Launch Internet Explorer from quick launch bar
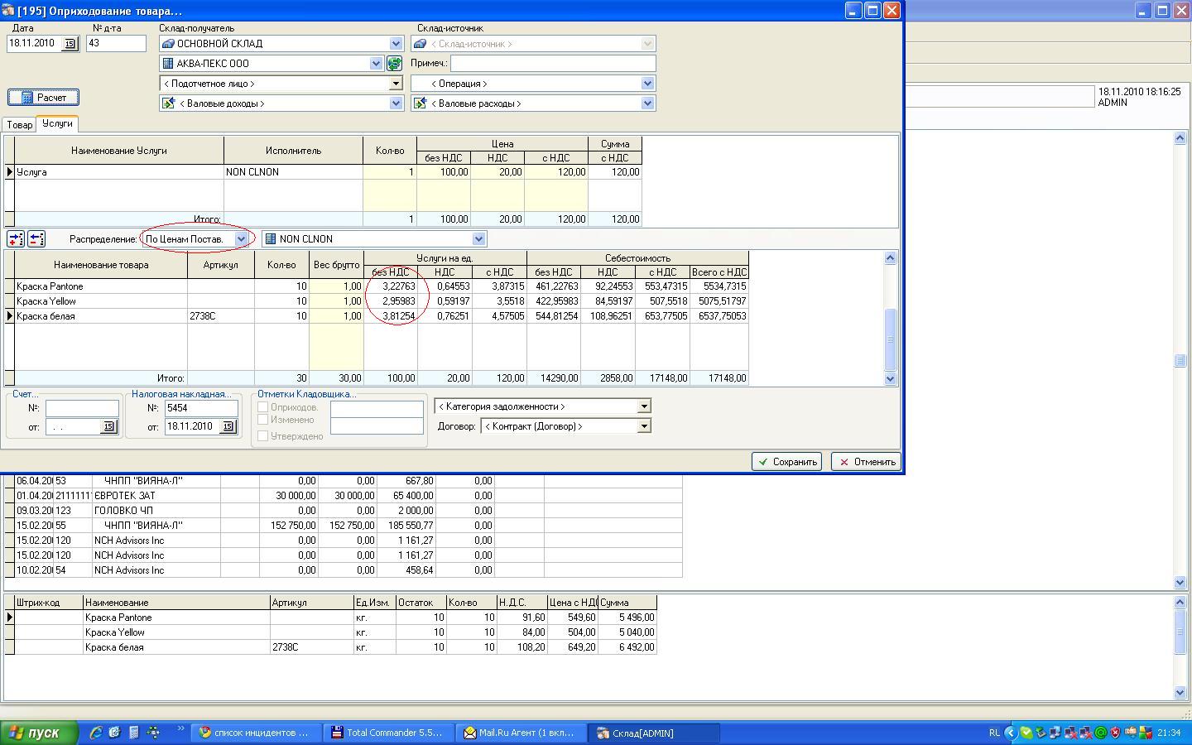 coord(96,733)
